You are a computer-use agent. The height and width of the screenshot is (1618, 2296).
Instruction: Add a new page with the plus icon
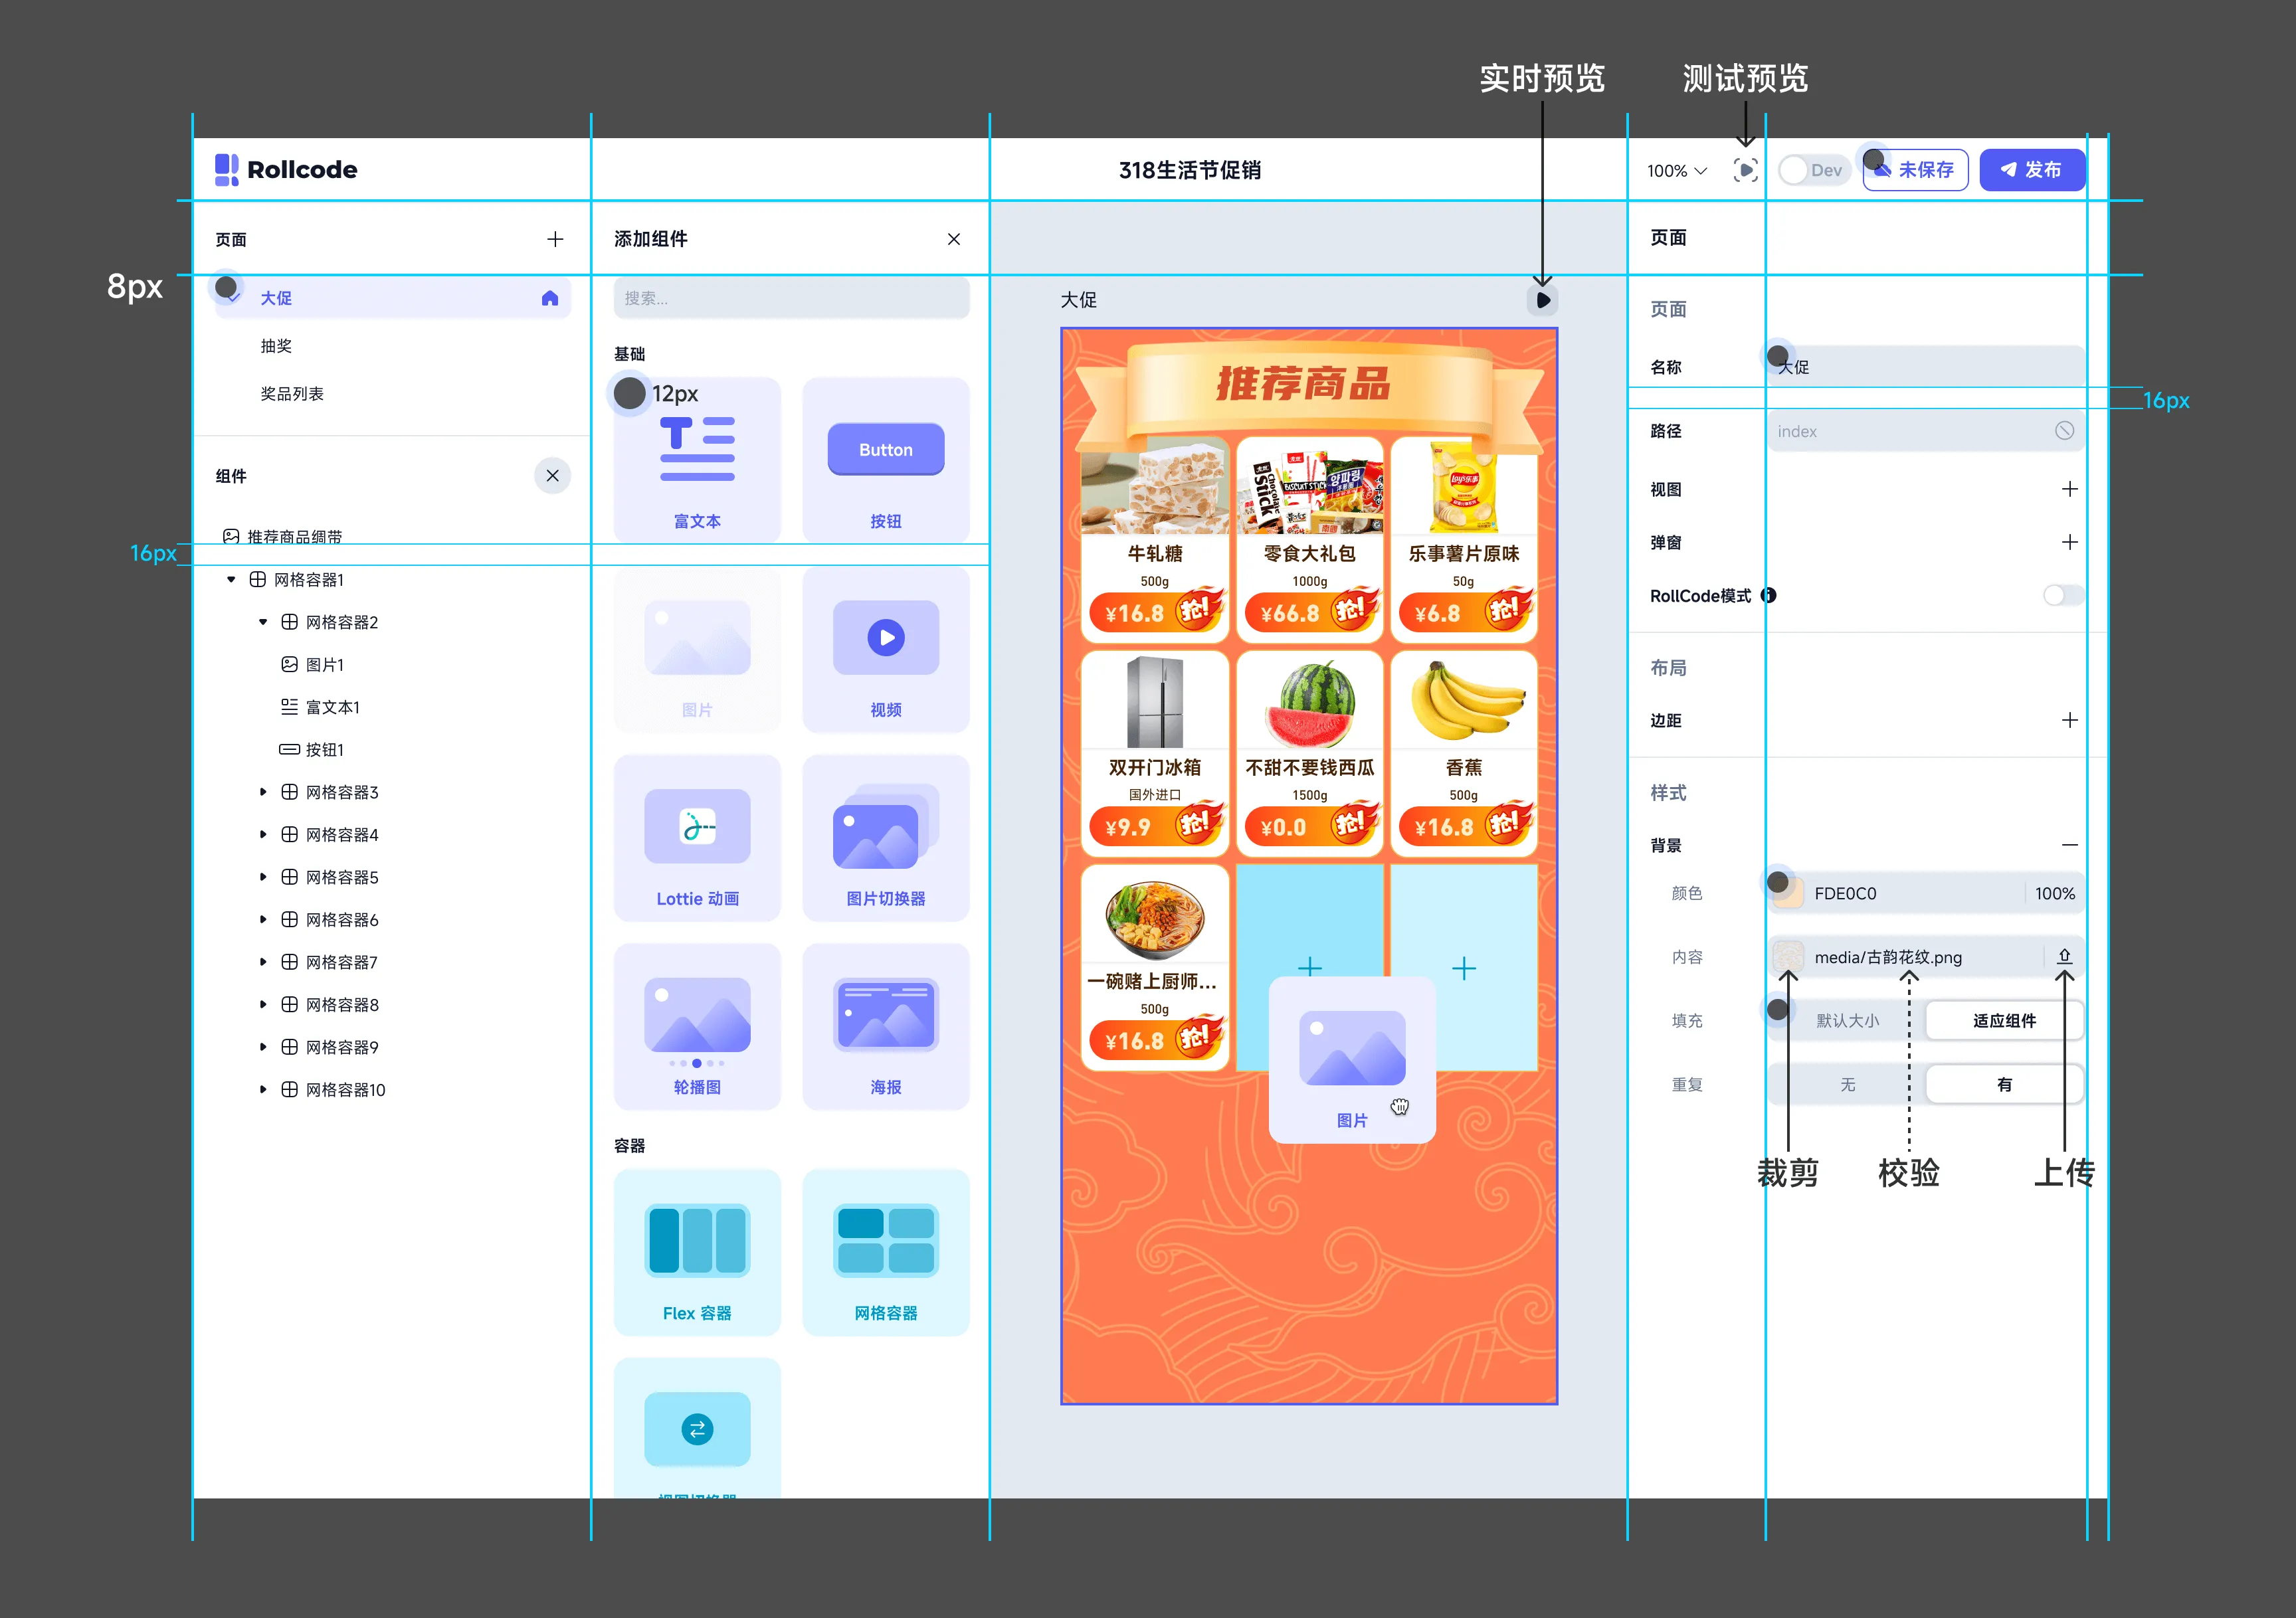[555, 239]
